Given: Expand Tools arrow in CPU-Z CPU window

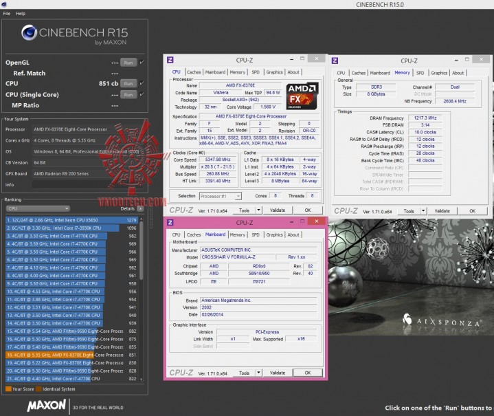Looking at the screenshot, I should point(258,210).
